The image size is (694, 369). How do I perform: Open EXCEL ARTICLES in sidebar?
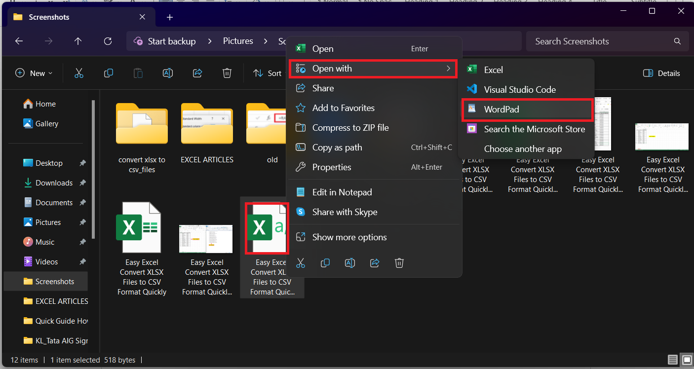55,301
